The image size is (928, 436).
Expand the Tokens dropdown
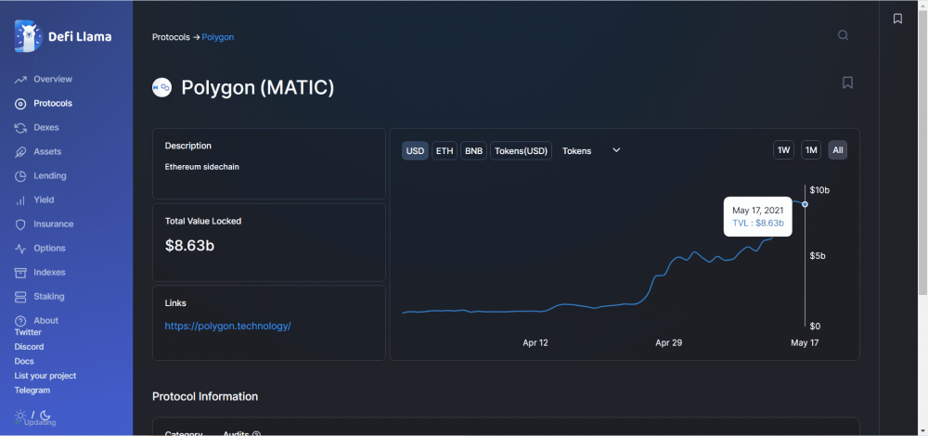click(591, 150)
